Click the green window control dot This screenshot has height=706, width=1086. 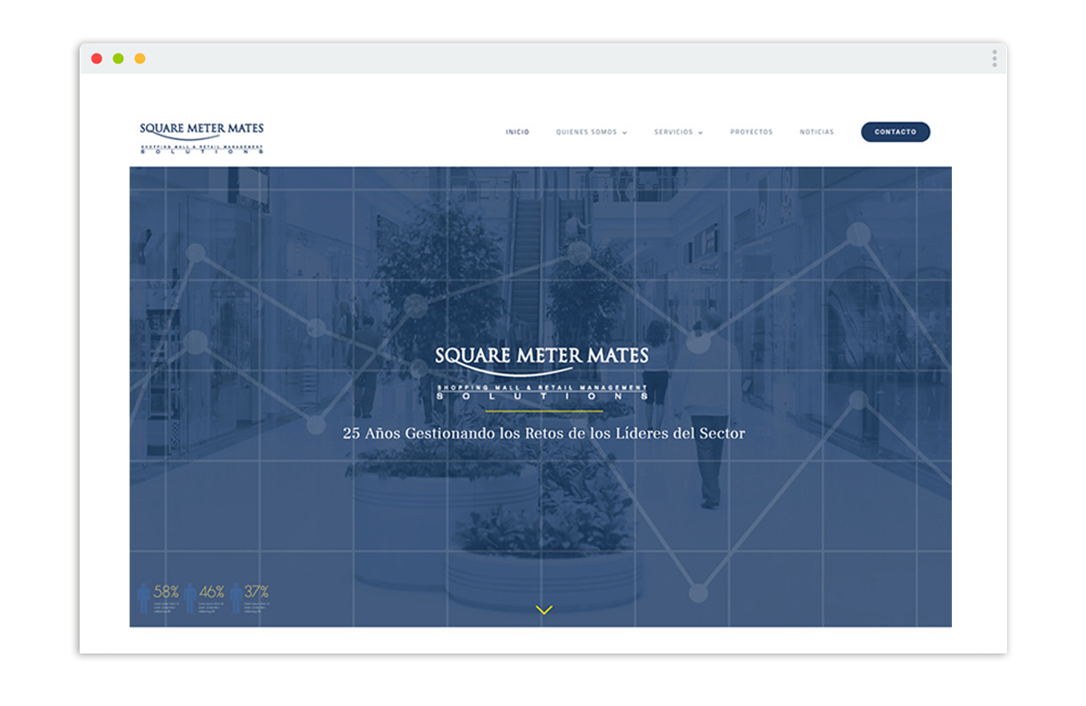(118, 59)
